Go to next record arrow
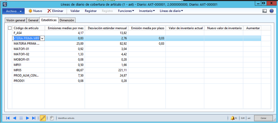This screenshot has width=278, height=123. tap(28, 118)
